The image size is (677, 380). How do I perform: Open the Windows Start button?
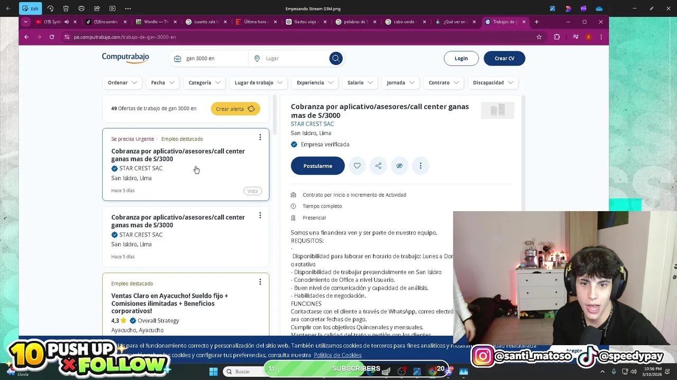[213, 372]
